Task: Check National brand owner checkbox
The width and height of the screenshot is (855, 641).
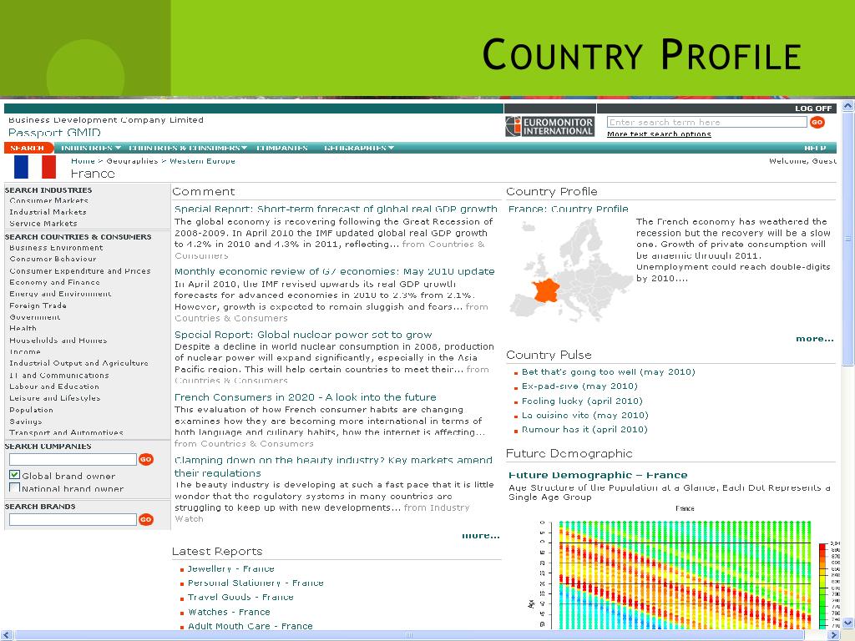Action: [15, 487]
